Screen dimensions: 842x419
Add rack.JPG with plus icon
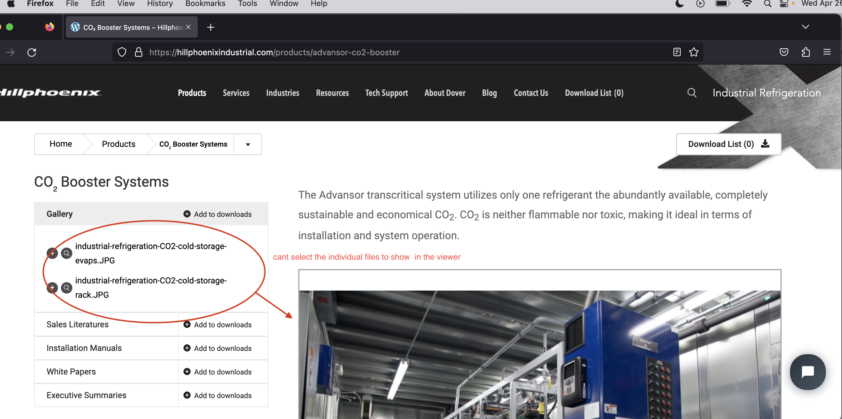pyautogui.click(x=52, y=287)
